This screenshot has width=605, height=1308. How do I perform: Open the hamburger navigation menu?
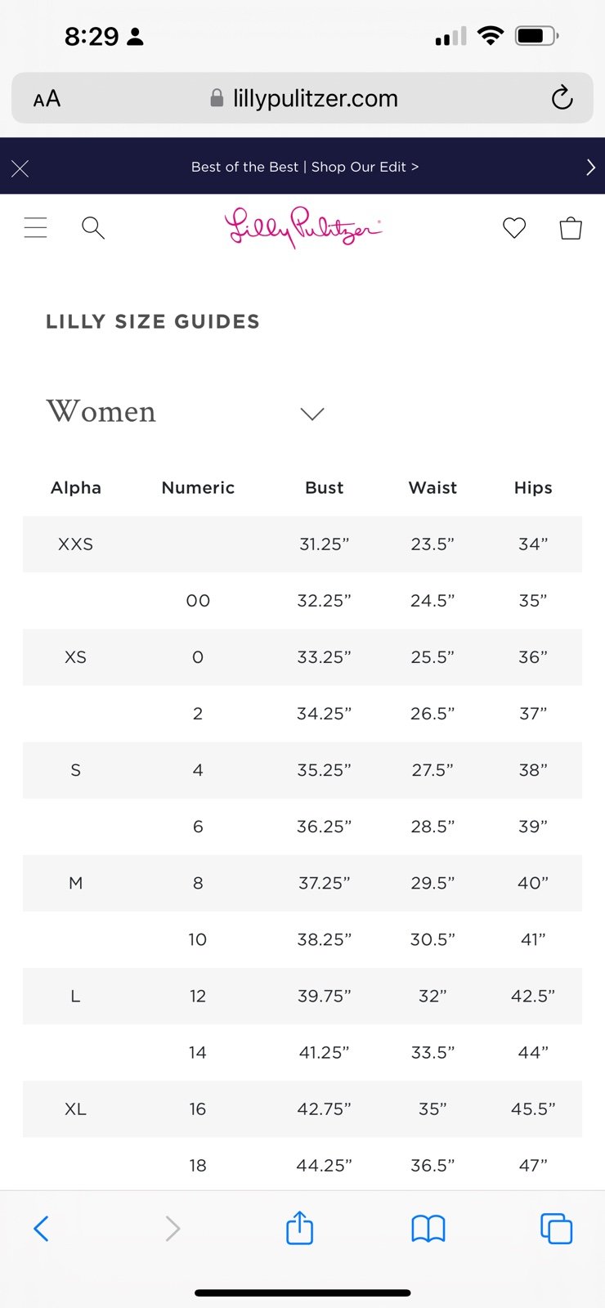(35, 227)
